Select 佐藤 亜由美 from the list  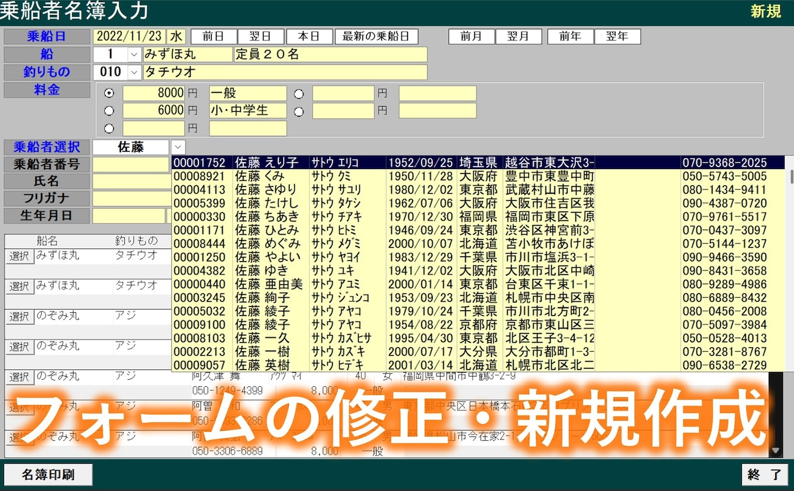pos(478,284)
